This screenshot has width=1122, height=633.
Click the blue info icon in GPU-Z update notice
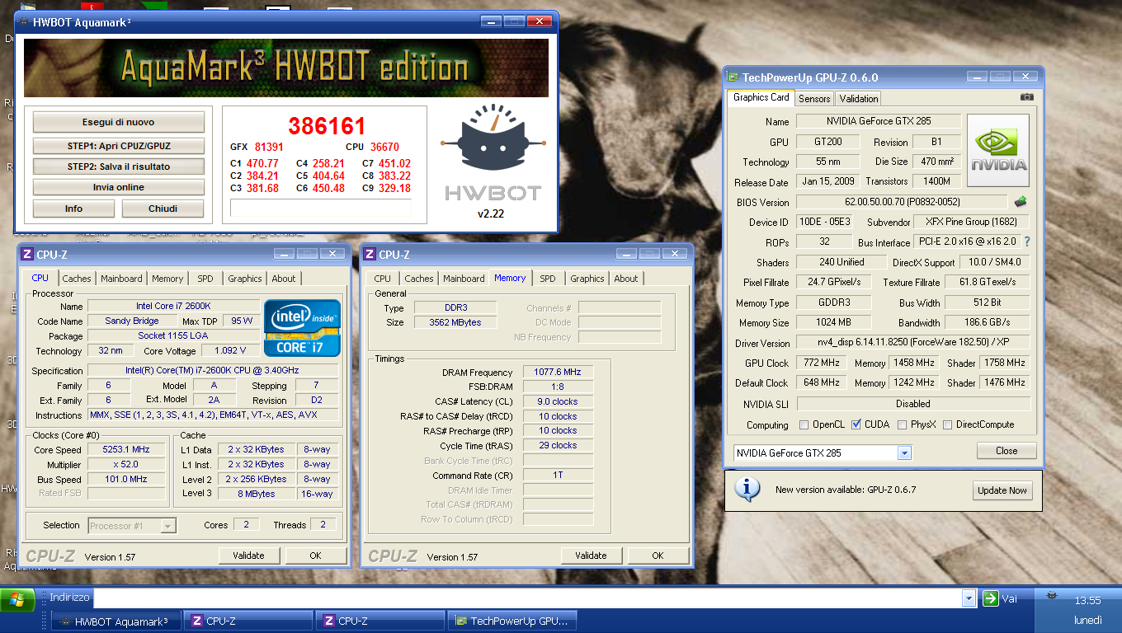tap(747, 490)
